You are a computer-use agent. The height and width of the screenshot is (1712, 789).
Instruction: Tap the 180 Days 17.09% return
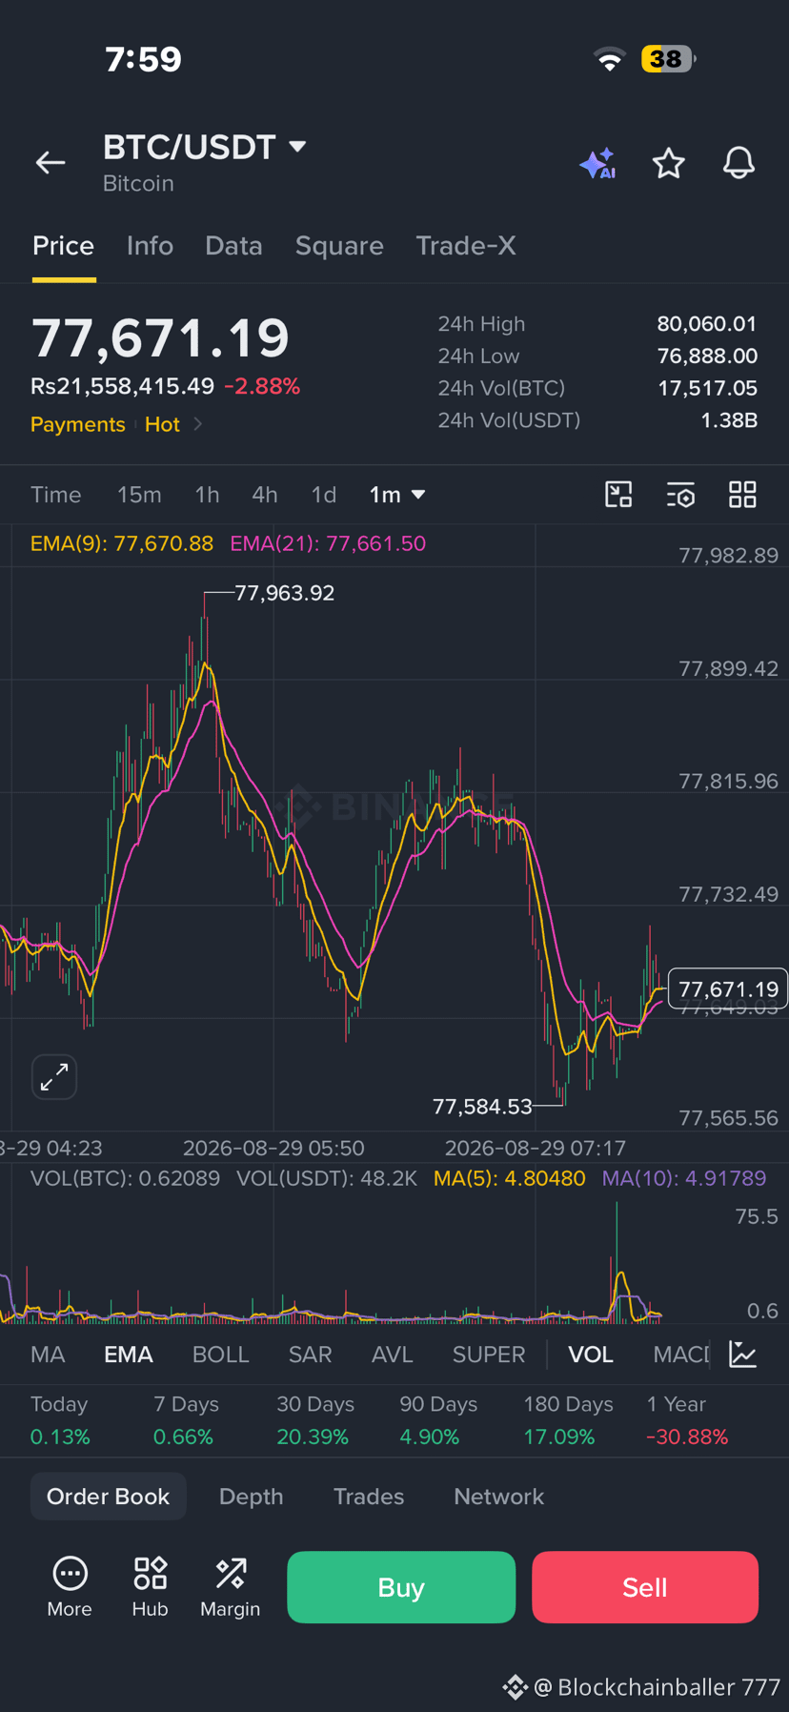click(x=568, y=1420)
